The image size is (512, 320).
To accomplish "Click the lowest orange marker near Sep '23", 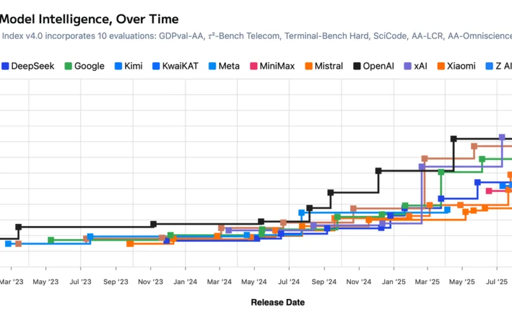I will (x=130, y=243).
